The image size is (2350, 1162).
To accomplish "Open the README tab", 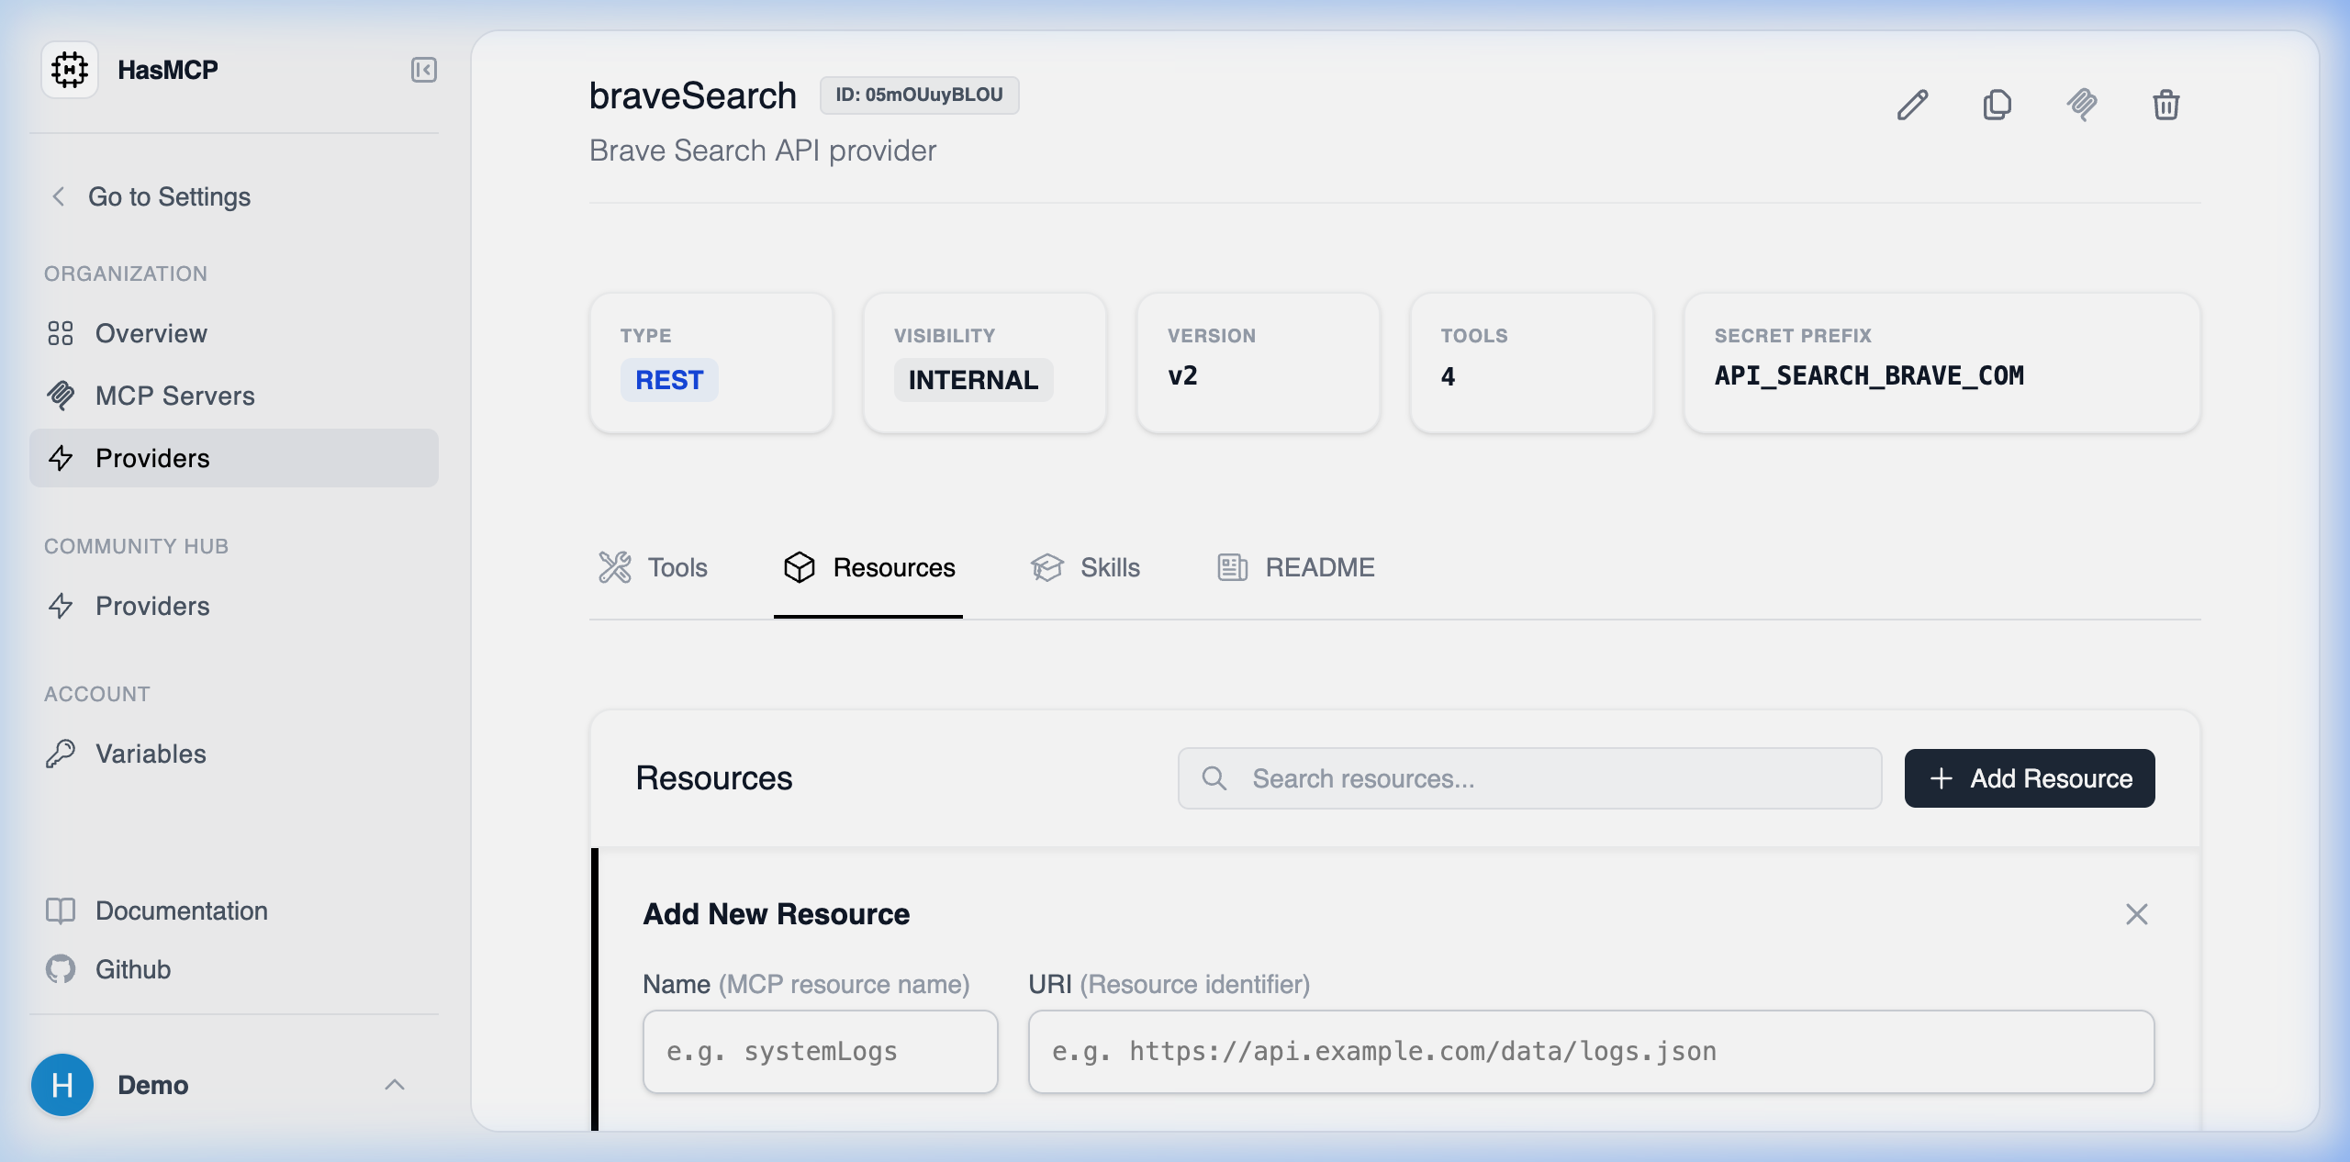I will 1294,567.
